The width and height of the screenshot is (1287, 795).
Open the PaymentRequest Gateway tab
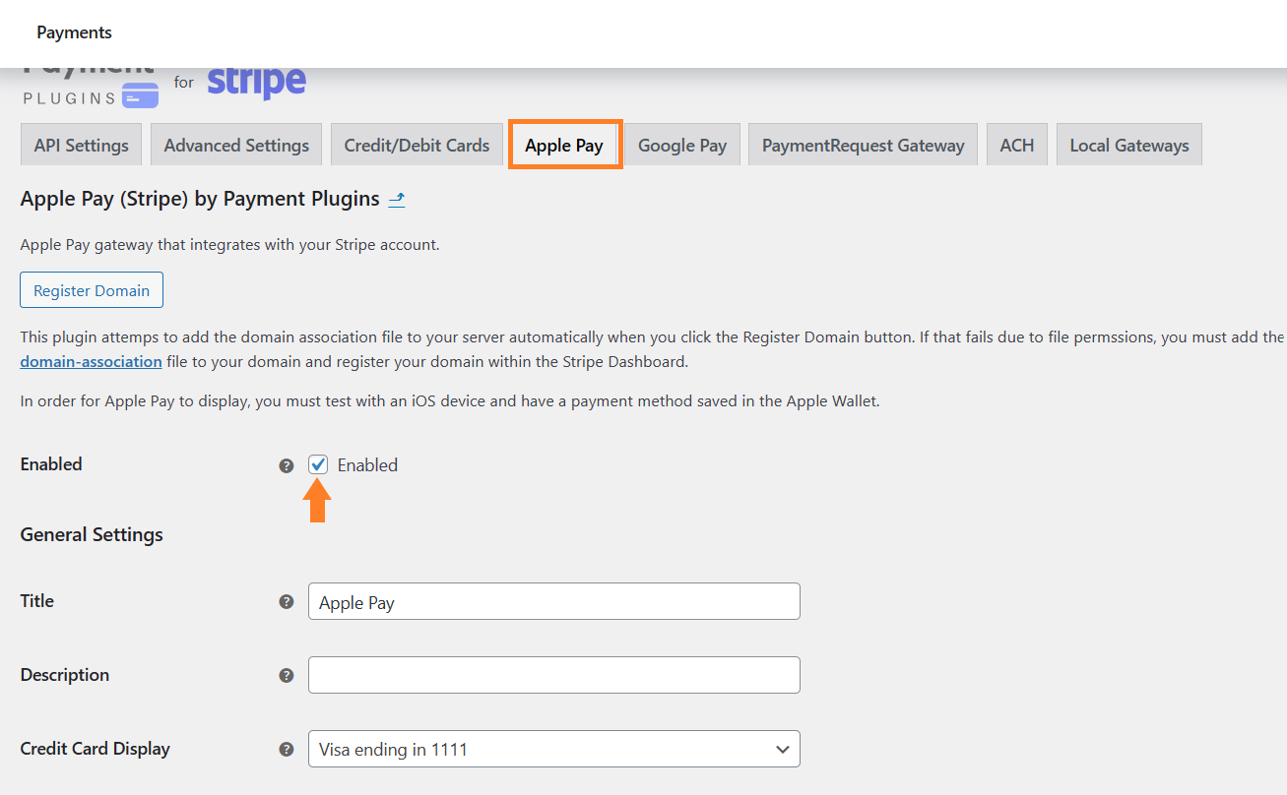coord(863,145)
